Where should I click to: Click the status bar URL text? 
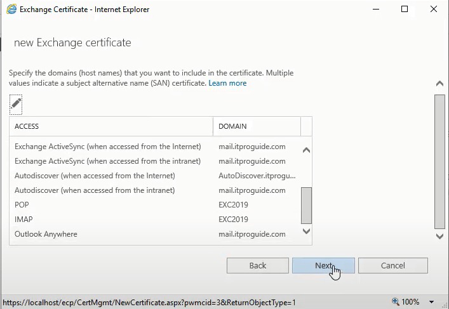[x=149, y=303]
